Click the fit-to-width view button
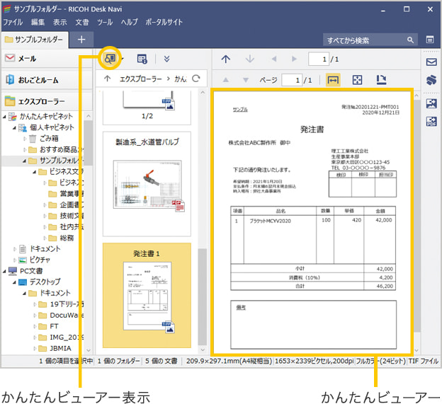Image resolution: width=442 pixels, height=404 pixels. coord(333,80)
